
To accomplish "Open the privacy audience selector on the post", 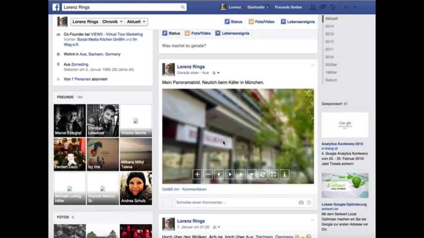I will pyautogui.click(x=216, y=73).
